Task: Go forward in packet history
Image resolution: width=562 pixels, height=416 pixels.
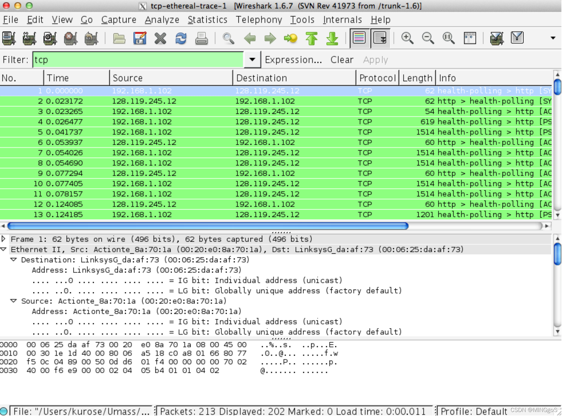Action: pos(270,38)
